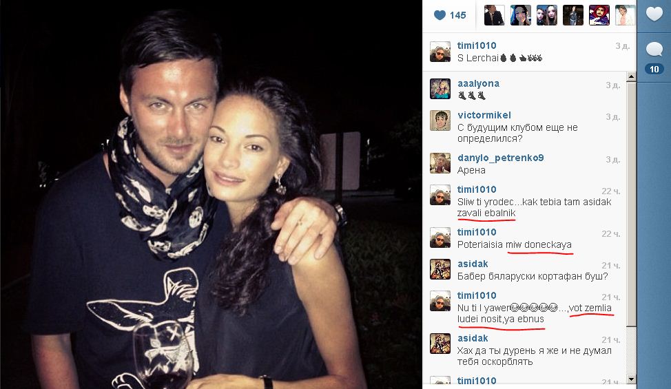Viewport: 671px width, 389px height.
Task: Click the comments scrollbar up arrow
Action: pyautogui.click(x=631, y=77)
